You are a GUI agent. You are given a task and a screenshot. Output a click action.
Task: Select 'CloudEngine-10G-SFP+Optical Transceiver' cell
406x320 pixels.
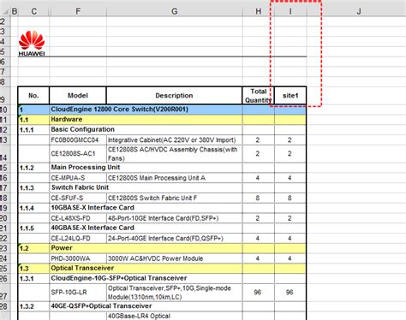[x=146, y=278]
